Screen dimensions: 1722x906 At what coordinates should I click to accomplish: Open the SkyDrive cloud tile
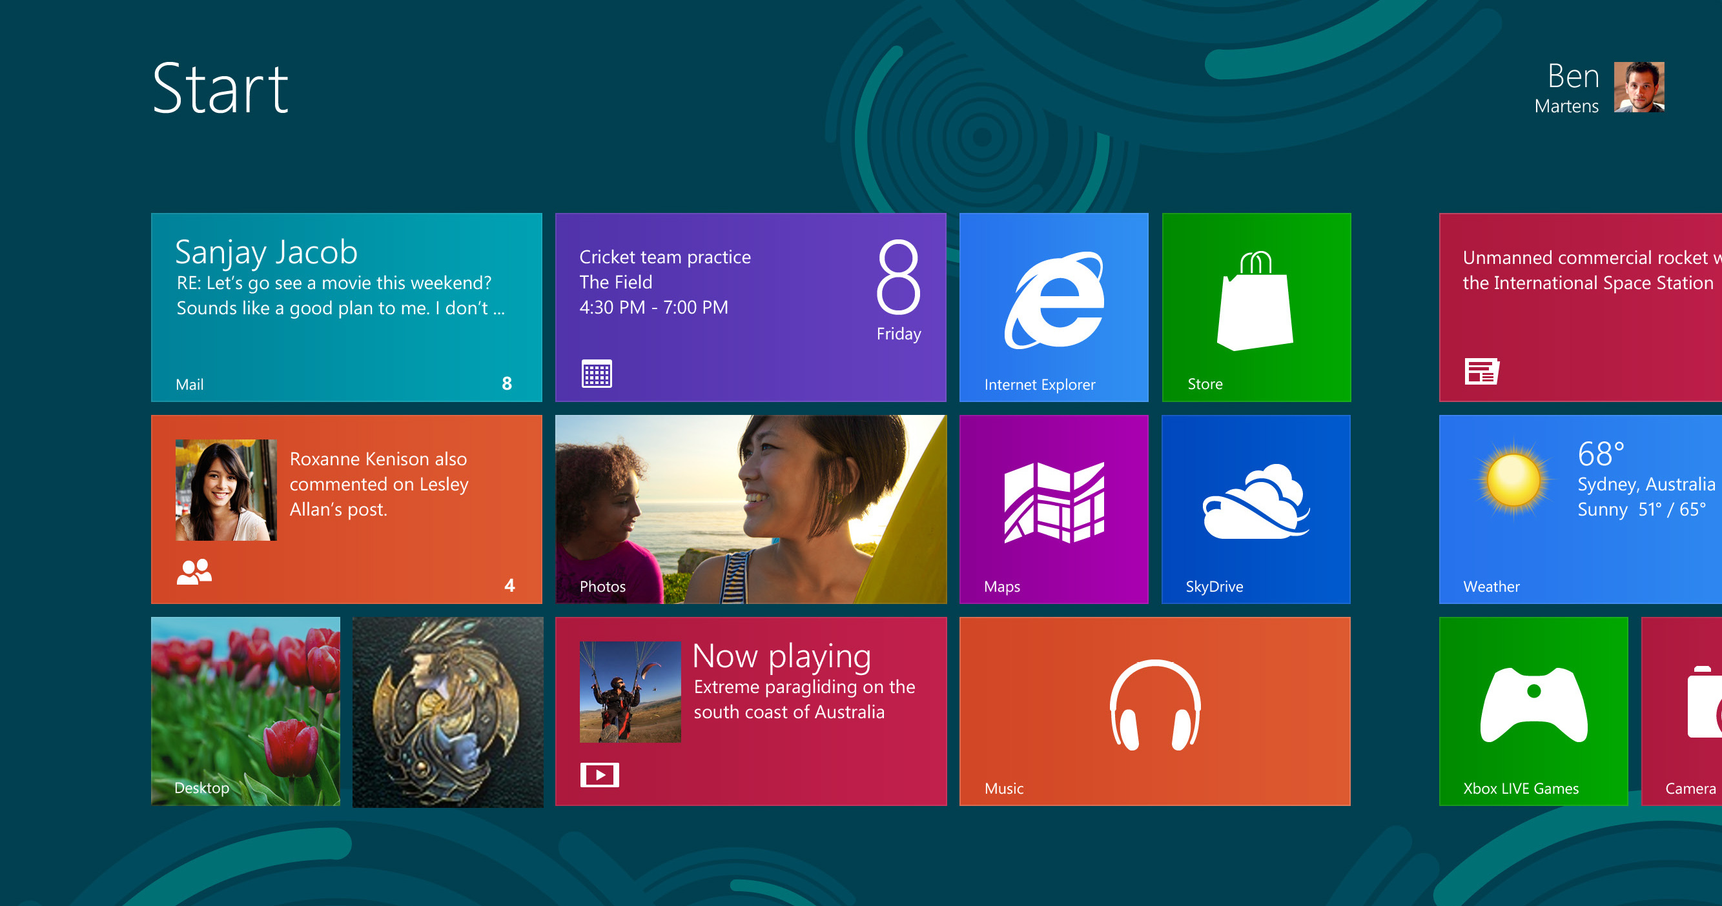click(1256, 509)
